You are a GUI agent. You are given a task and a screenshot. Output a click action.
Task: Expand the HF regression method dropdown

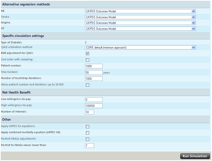pos(140,29)
